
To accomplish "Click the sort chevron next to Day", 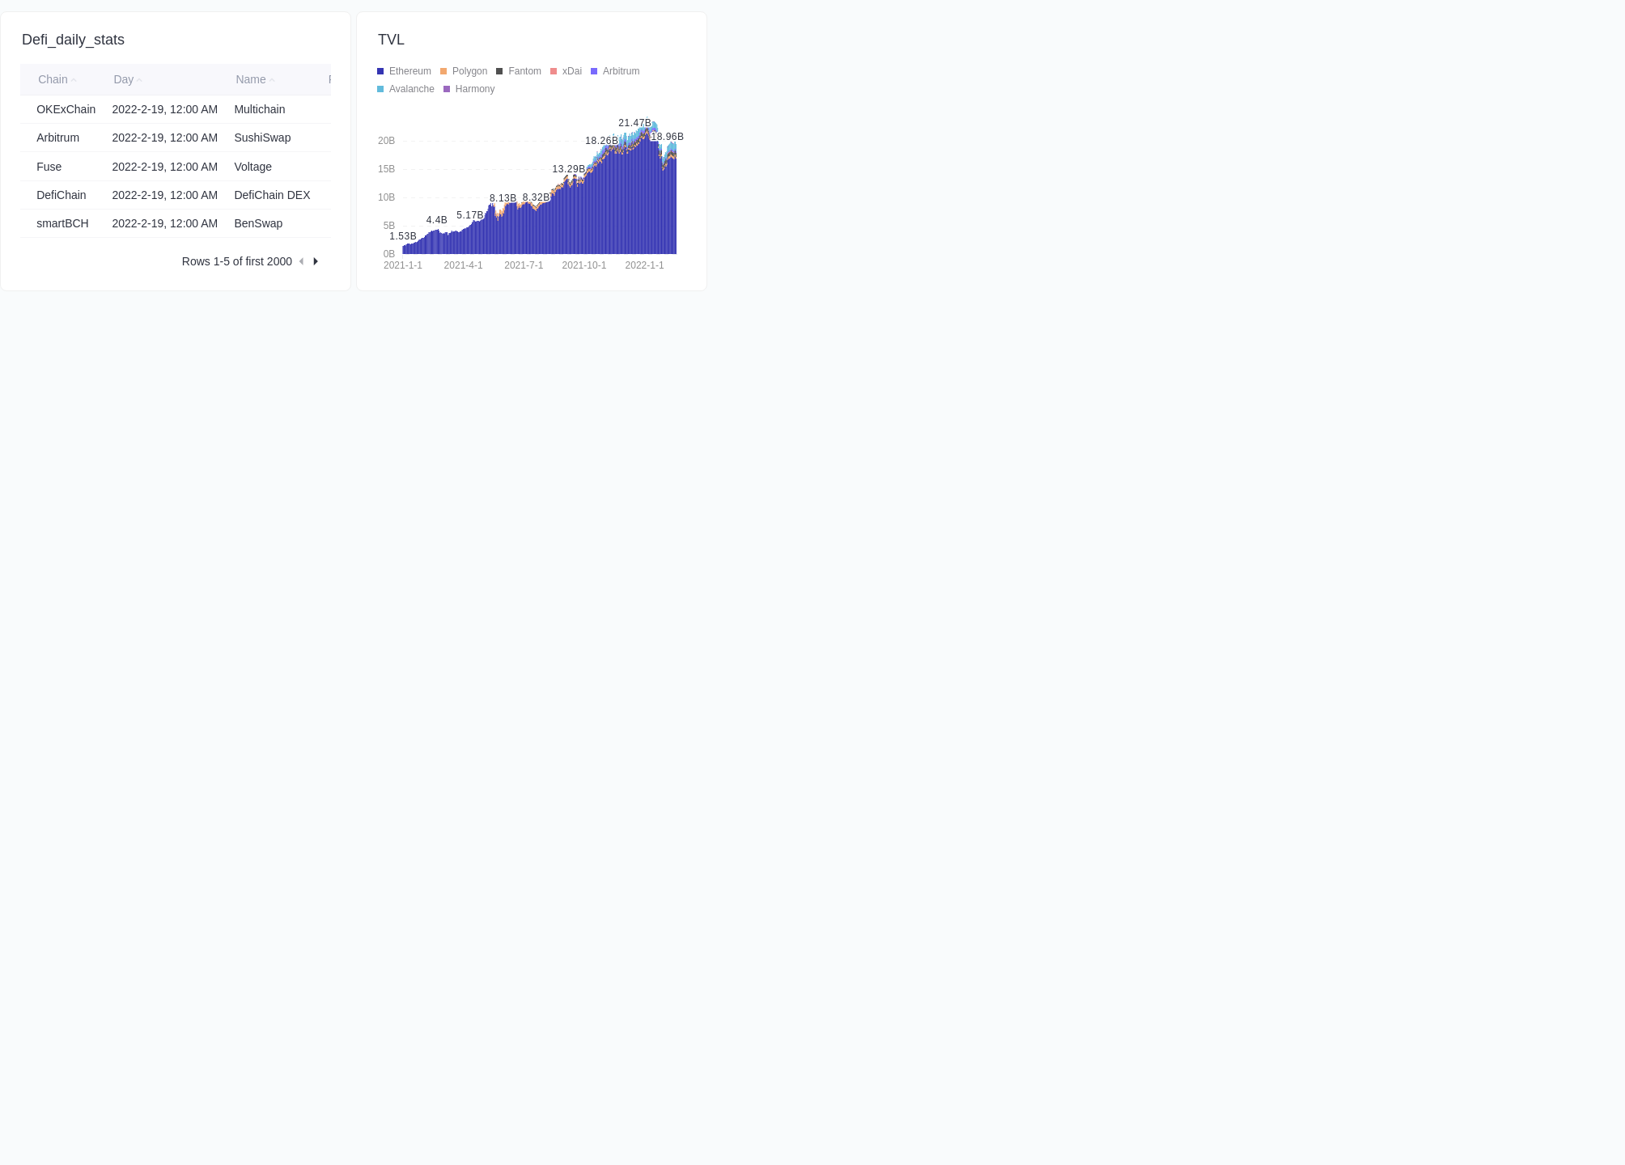I will (139, 80).
